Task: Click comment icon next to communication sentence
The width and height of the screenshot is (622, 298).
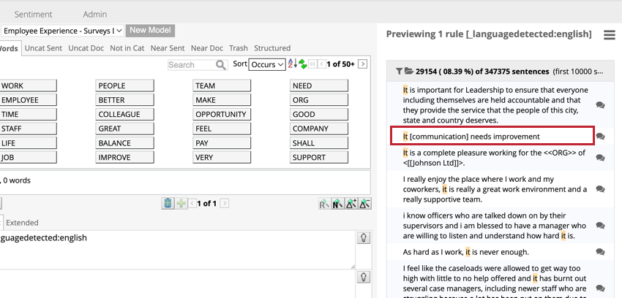Action: 600,137
